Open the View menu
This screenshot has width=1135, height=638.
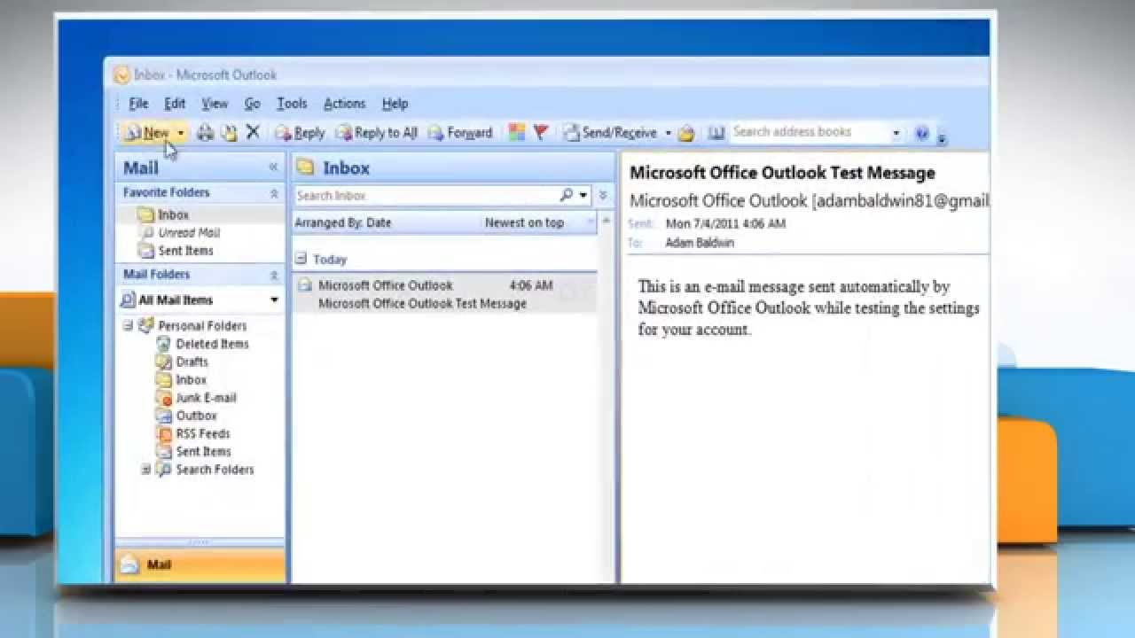coord(215,104)
